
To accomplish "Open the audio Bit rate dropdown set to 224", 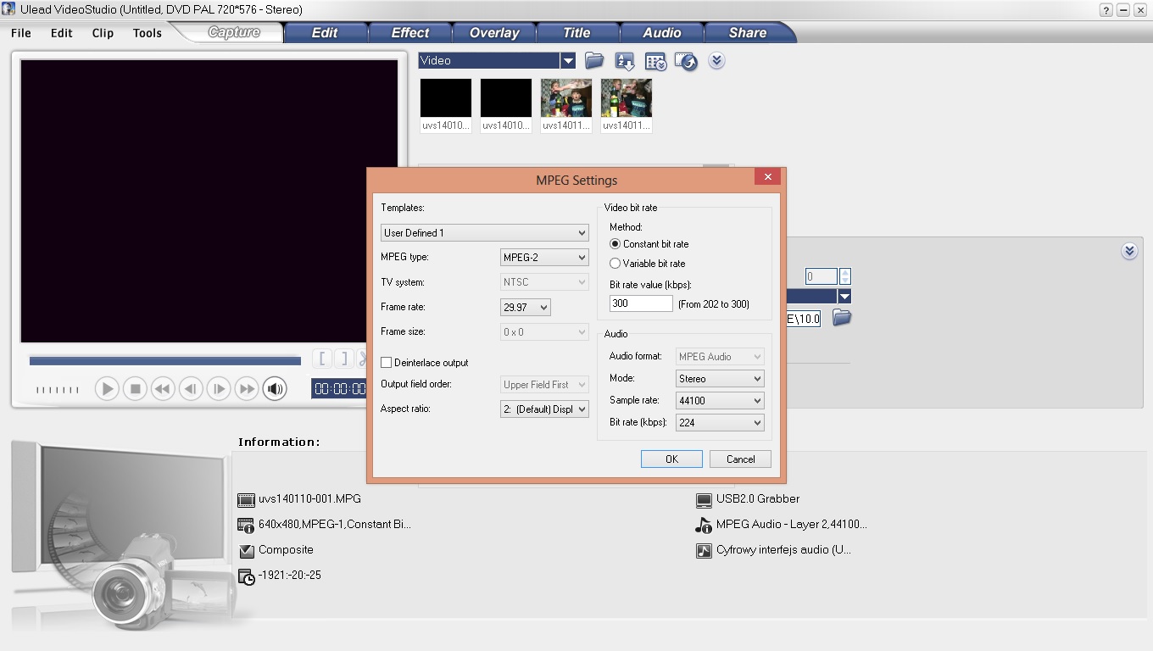I will [x=720, y=423].
